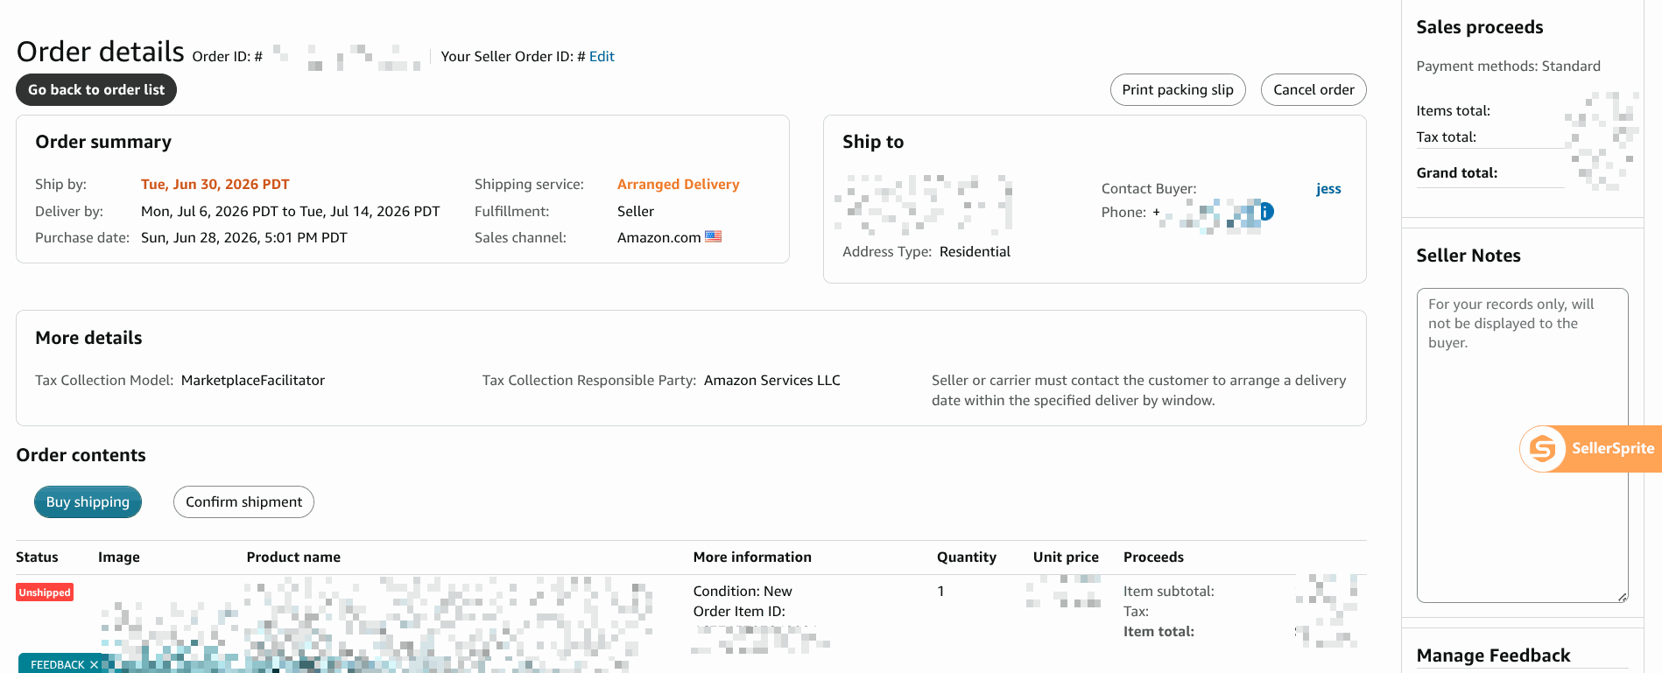Screen dimensions: 1662x673
Task: Close the FEEDBACK tab with X
Action: (94, 665)
